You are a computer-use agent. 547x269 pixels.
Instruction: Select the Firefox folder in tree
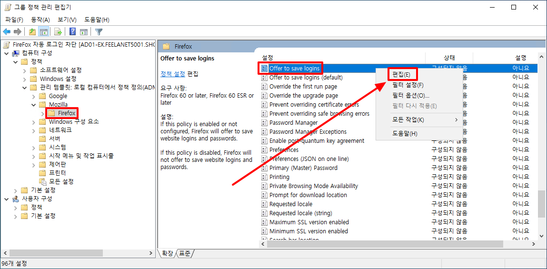(x=66, y=113)
